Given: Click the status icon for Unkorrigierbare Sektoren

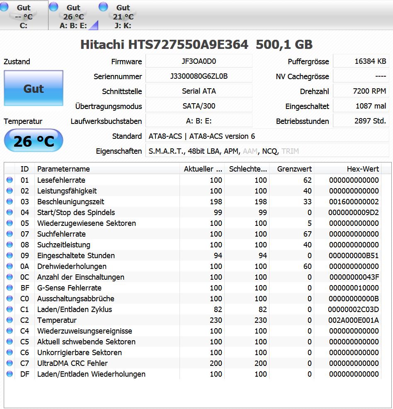Looking at the screenshot, I should [x=10, y=352].
